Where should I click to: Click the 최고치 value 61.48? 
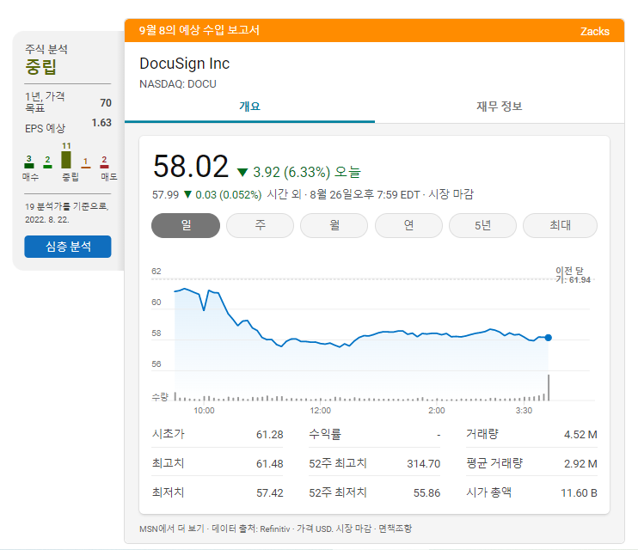click(269, 464)
